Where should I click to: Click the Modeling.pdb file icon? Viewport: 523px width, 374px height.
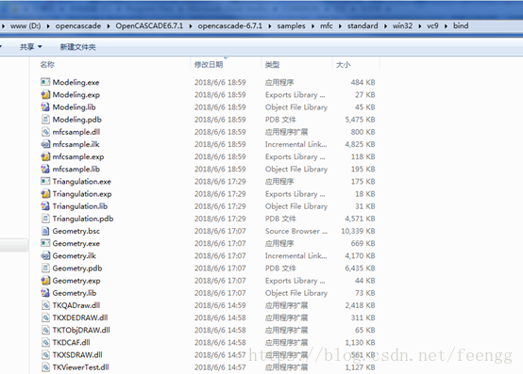45,119
